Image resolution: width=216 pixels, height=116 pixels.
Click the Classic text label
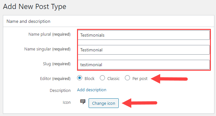click(x=113, y=79)
